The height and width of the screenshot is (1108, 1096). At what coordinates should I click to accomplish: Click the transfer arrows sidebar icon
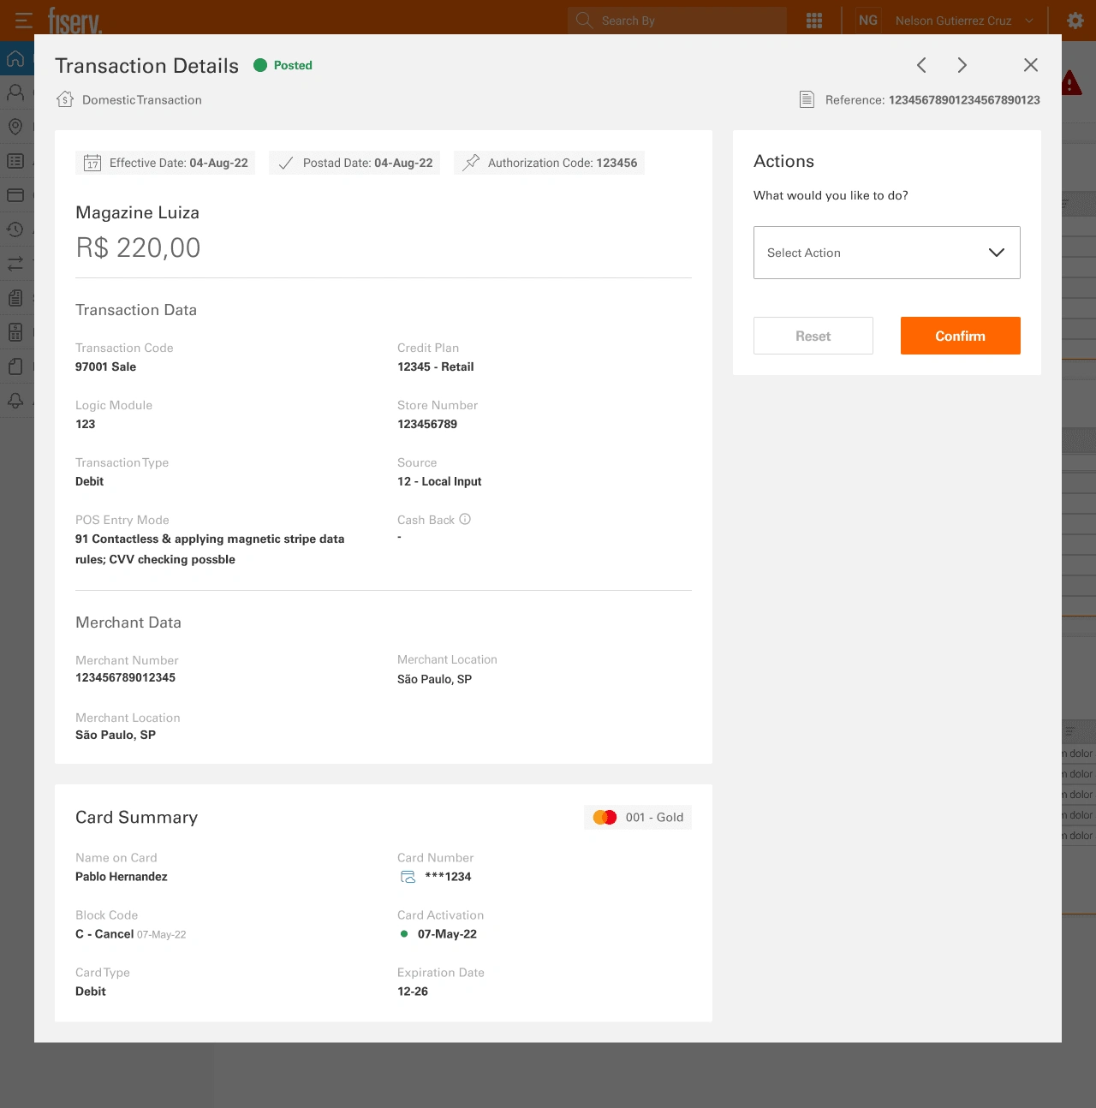(15, 264)
